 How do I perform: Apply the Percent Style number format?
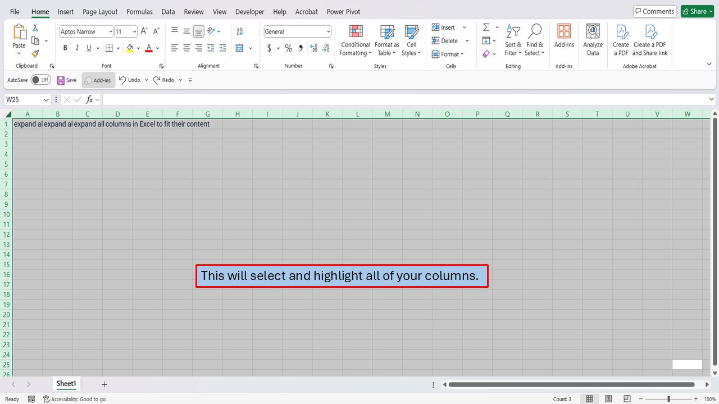tap(288, 48)
